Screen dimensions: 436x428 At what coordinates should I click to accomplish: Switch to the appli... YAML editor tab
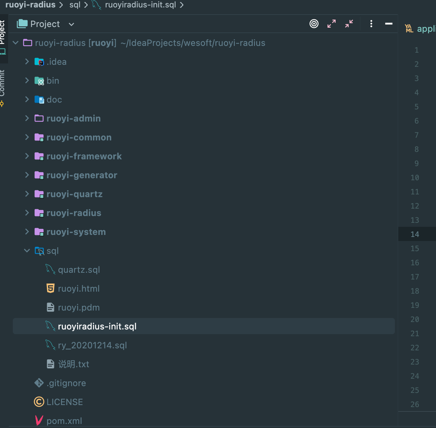point(420,29)
